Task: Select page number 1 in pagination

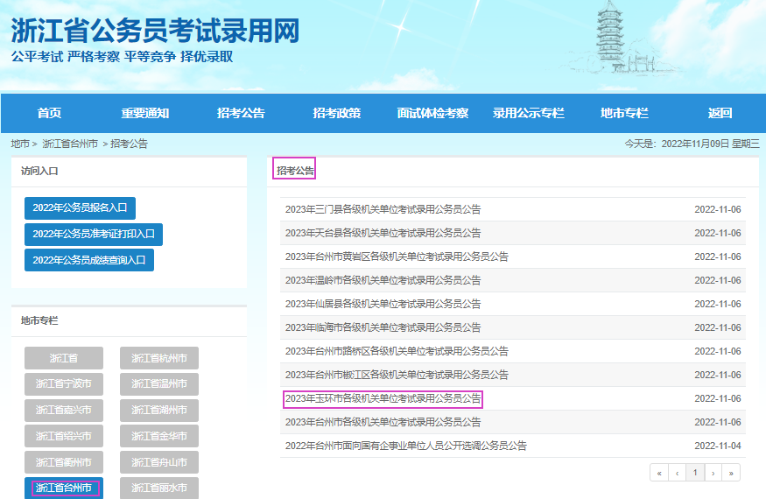Action: tap(695, 473)
